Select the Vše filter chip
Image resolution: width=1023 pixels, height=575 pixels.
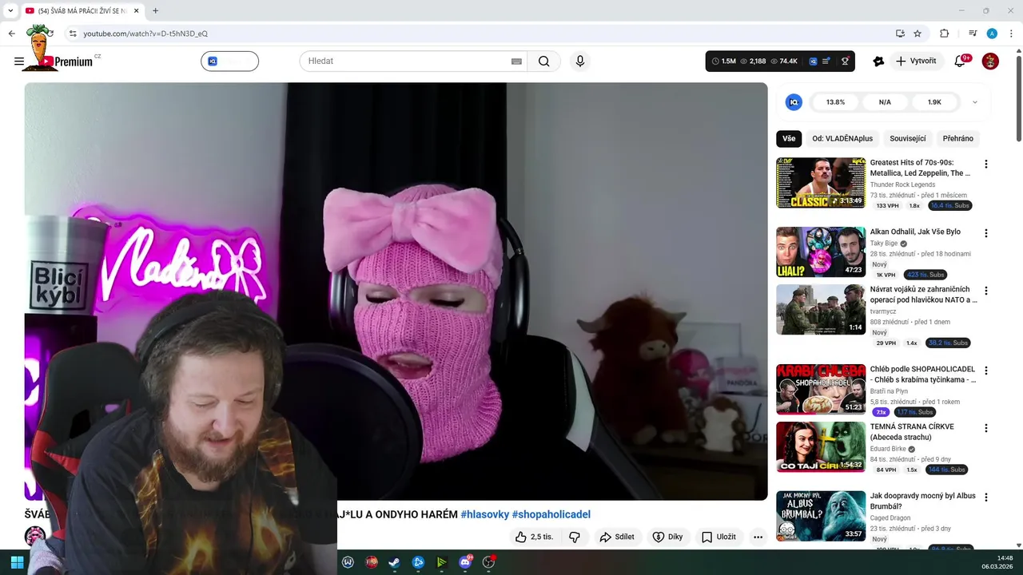coord(789,138)
